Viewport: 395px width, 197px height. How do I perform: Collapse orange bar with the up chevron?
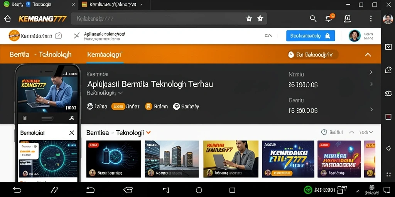pyautogui.click(x=368, y=55)
